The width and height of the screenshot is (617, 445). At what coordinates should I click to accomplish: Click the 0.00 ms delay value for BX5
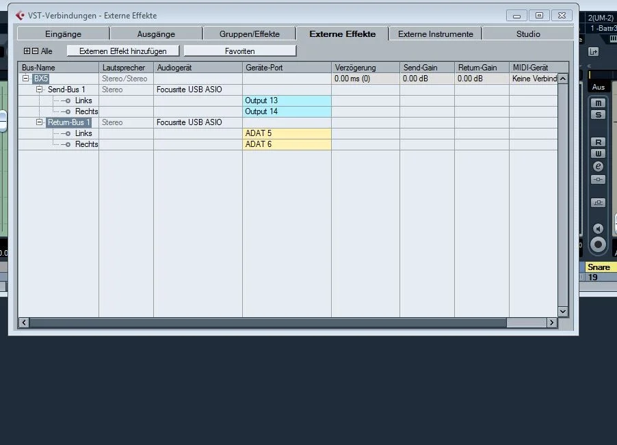[365, 79]
